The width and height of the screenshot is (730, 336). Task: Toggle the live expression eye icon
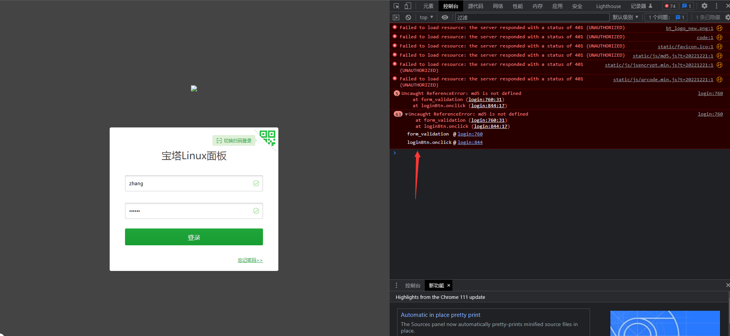pyautogui.click(x=445, y=17)
